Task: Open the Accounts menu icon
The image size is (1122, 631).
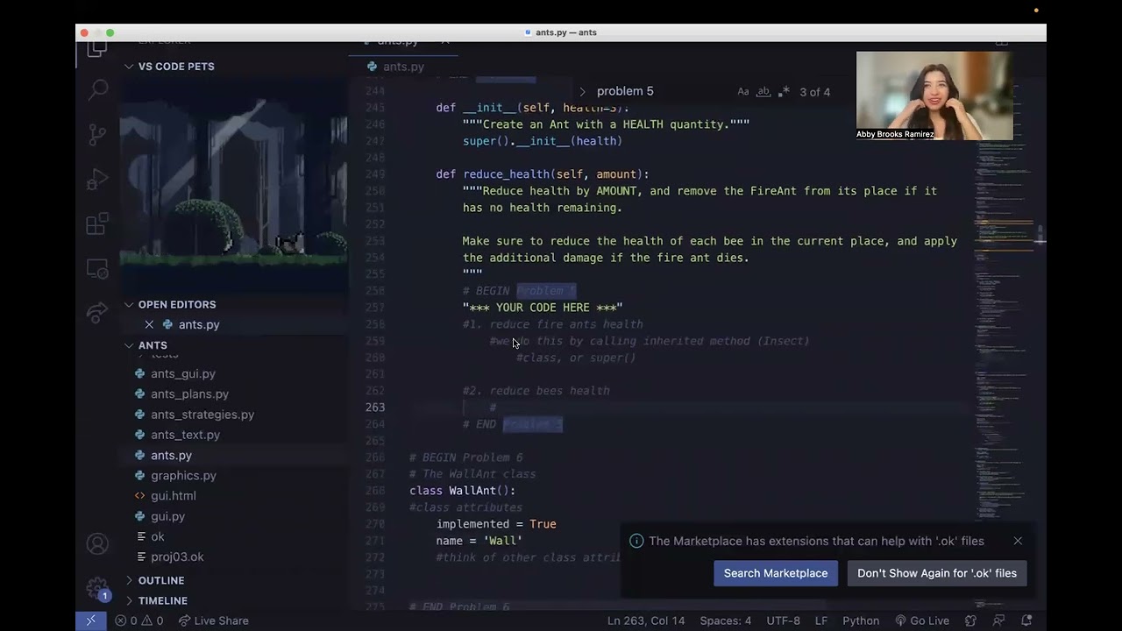Action: coord(98,544)
